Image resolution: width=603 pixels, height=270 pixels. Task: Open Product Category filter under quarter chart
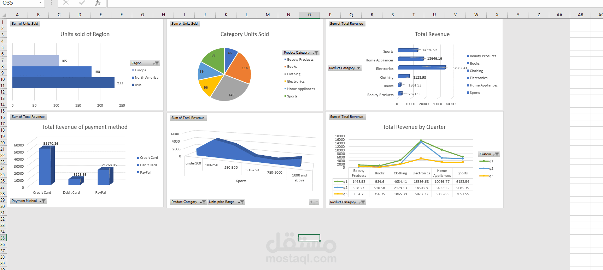coord(347,202)
